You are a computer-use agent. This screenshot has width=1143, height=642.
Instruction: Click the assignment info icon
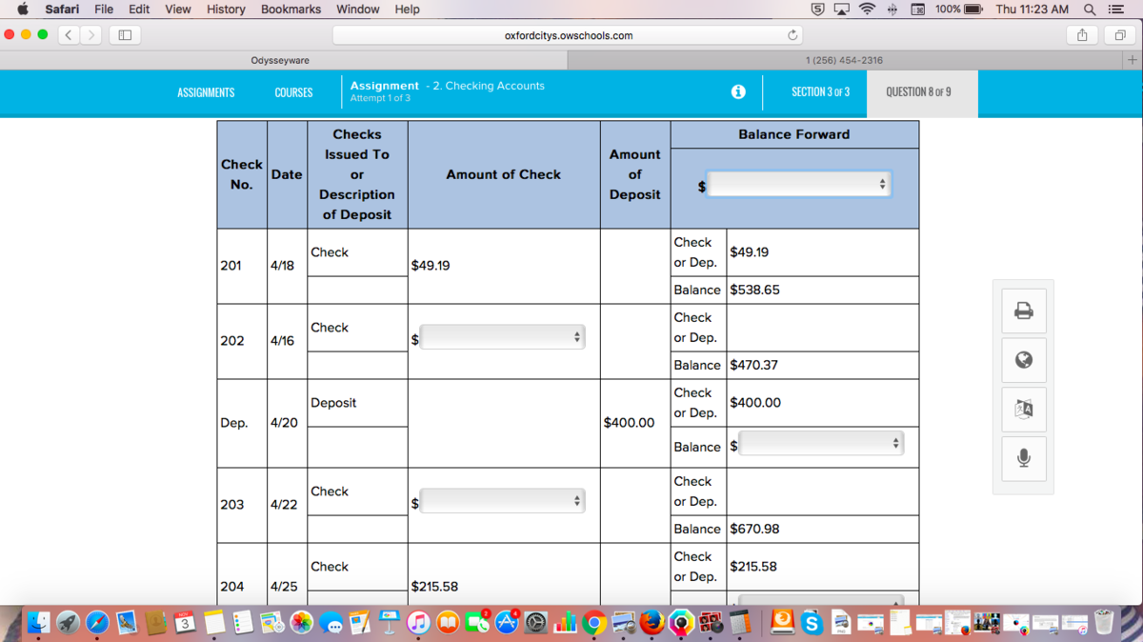[738, 92]
